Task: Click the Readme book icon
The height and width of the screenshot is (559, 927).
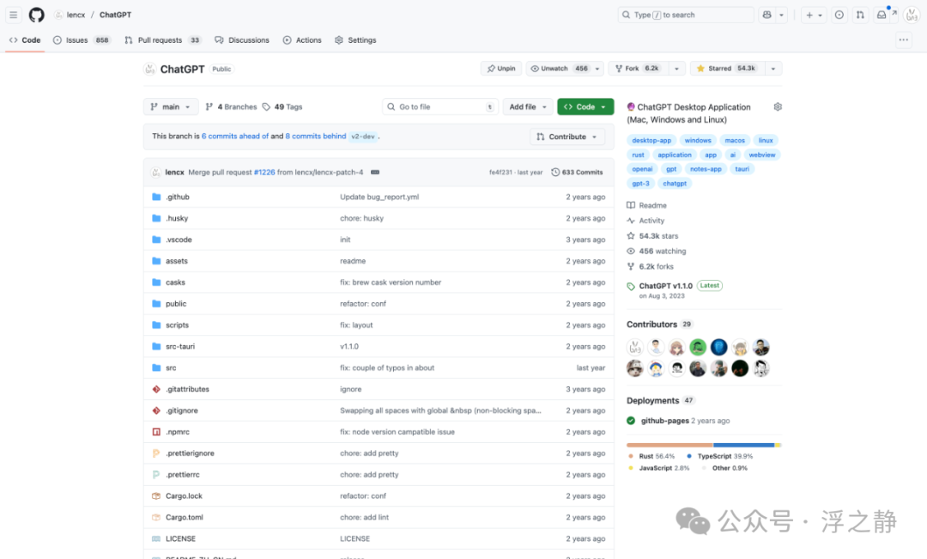Action: [x=631, y=205]
